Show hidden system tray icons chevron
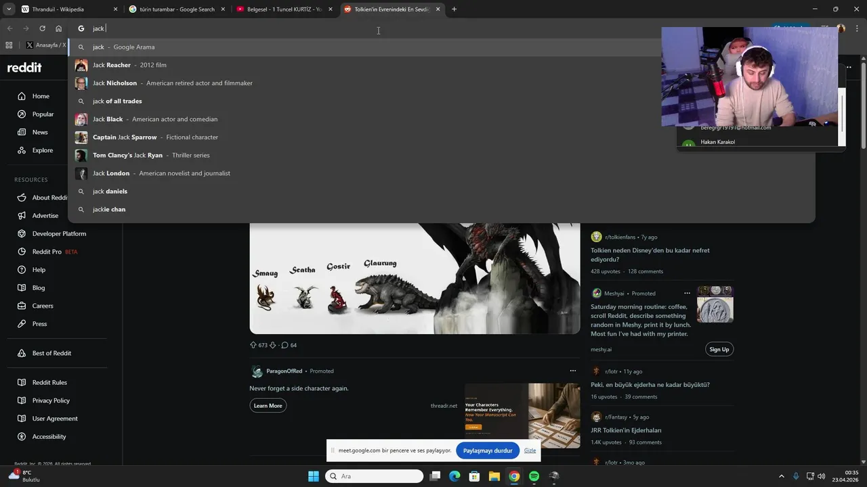The image size is (867, 487). (x=781, y=476)
